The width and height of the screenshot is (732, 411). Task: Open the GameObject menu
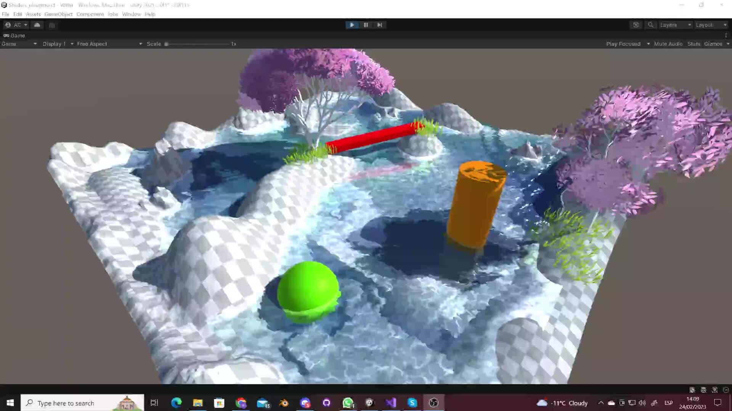click(x=58, y=14)
